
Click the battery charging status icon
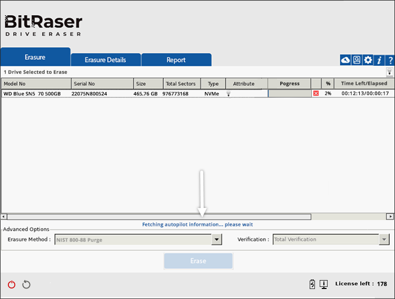(x=312, y=284)
